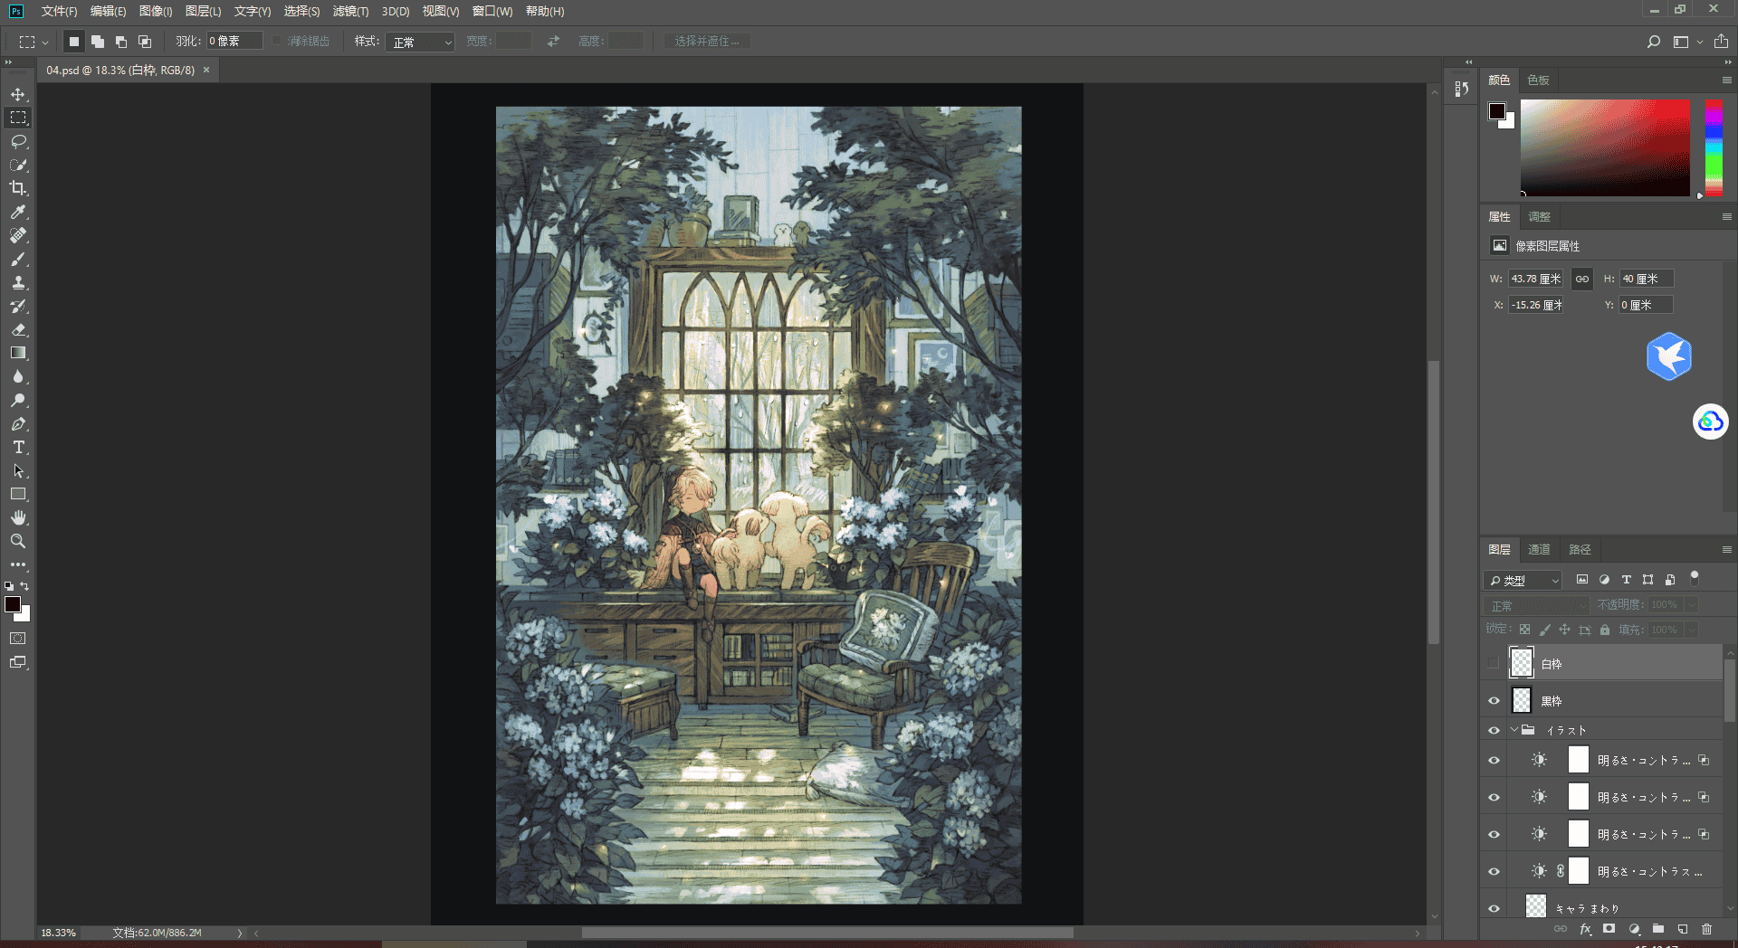Select the Zoom tool
1738x948 pixels.
(x=18, y=541)
